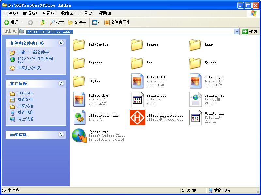Select the Sounds folder icon
The height and width of the screenshot is (195, 261).
195,63
